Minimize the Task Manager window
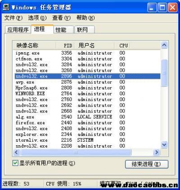The image size is (180, 190). click(x=152, y=8)
